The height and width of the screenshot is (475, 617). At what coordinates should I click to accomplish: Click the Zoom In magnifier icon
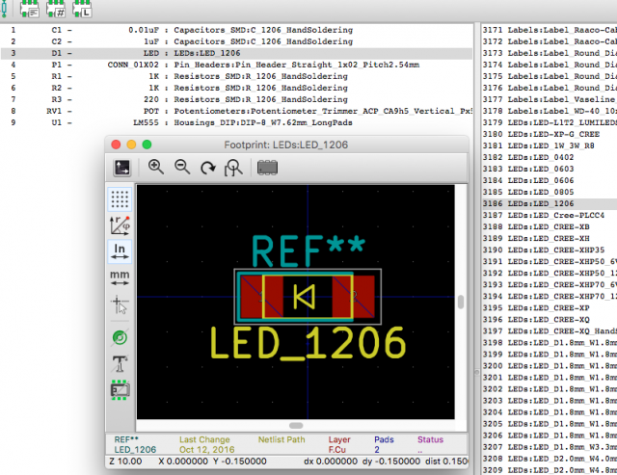(156, 167)
